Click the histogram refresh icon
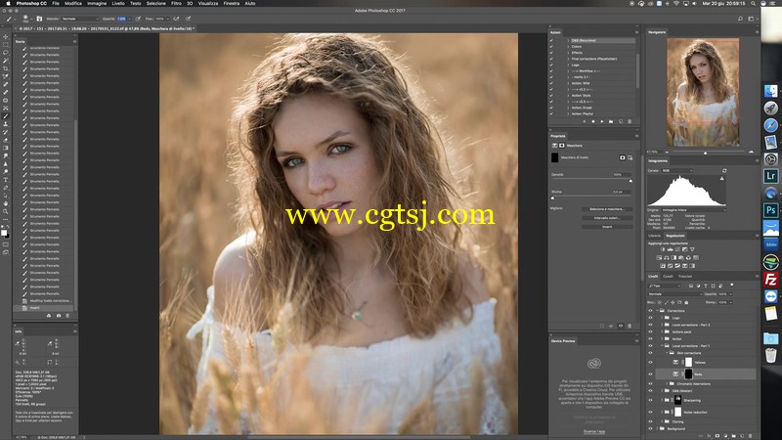Viewport: 782px width, 440px height. (724, 170)
